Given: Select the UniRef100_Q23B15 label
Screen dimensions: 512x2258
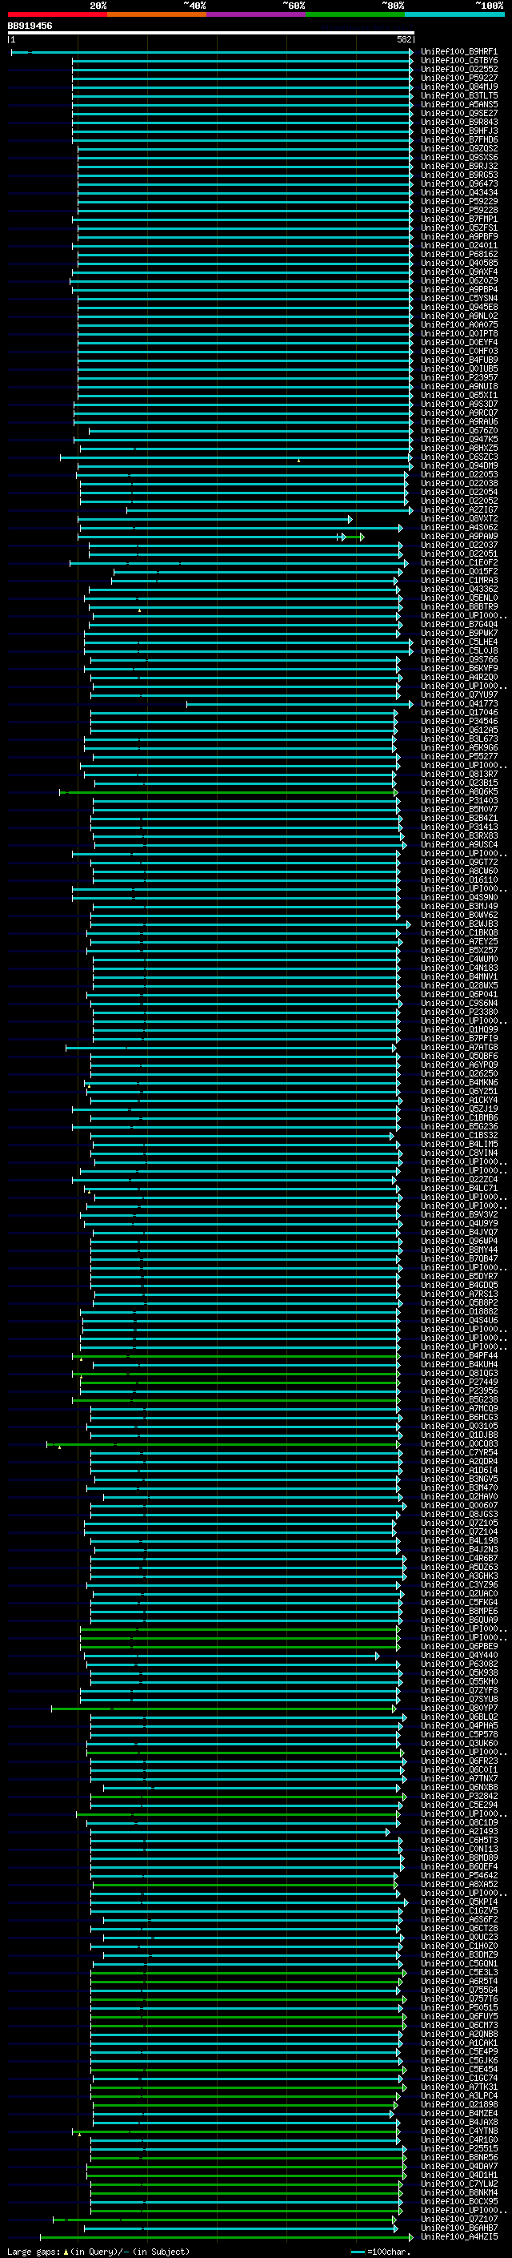Looking at the screenshot, I should (458, 783).
